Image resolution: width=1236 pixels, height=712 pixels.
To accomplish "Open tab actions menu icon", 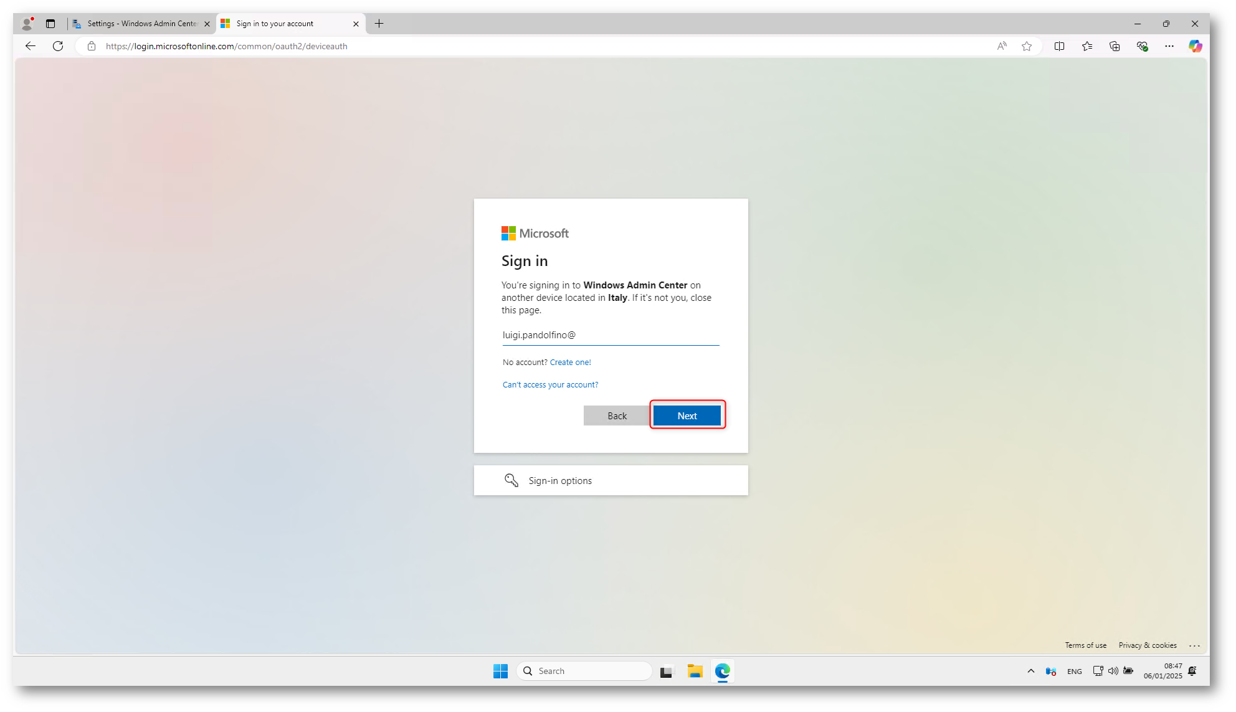I will 50,24.
